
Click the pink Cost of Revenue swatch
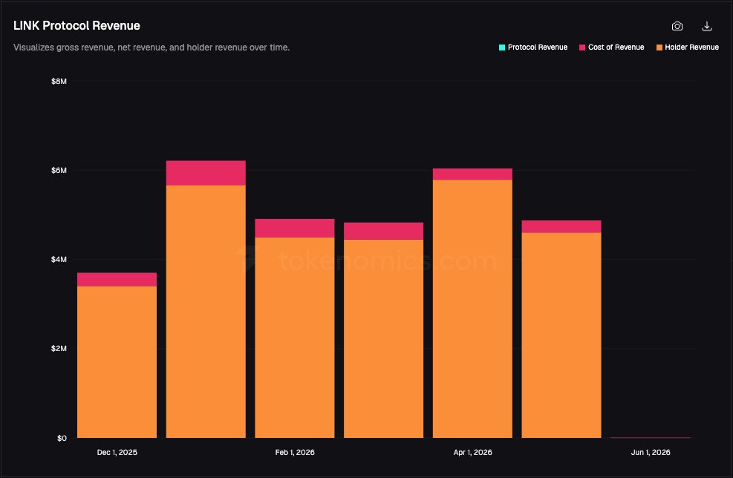[x=582, y=48]
